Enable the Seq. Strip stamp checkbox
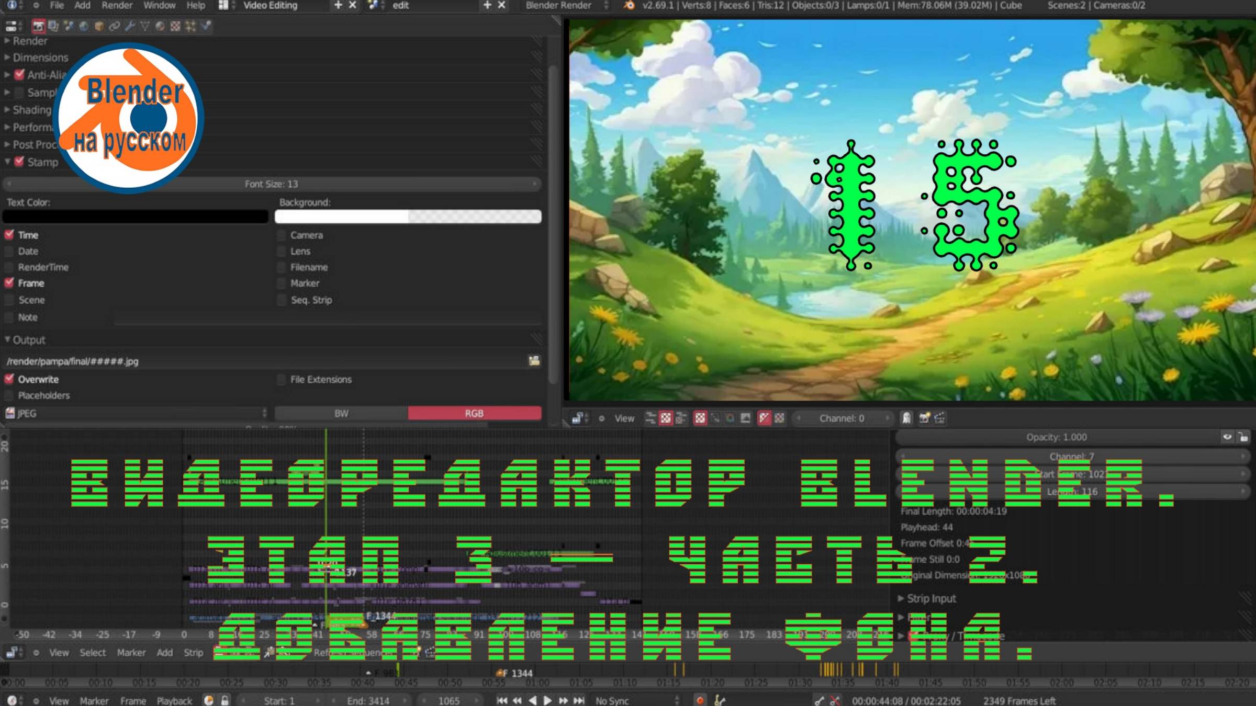The image size is (1256, 706). (x=282, y=300)
